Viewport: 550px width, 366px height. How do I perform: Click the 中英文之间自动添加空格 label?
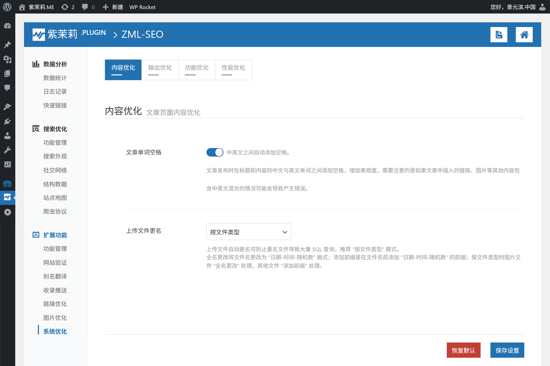pos(258,153)
